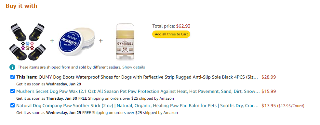Open the Paw Soother stick product image
The image size is (320, 125).
125,42
